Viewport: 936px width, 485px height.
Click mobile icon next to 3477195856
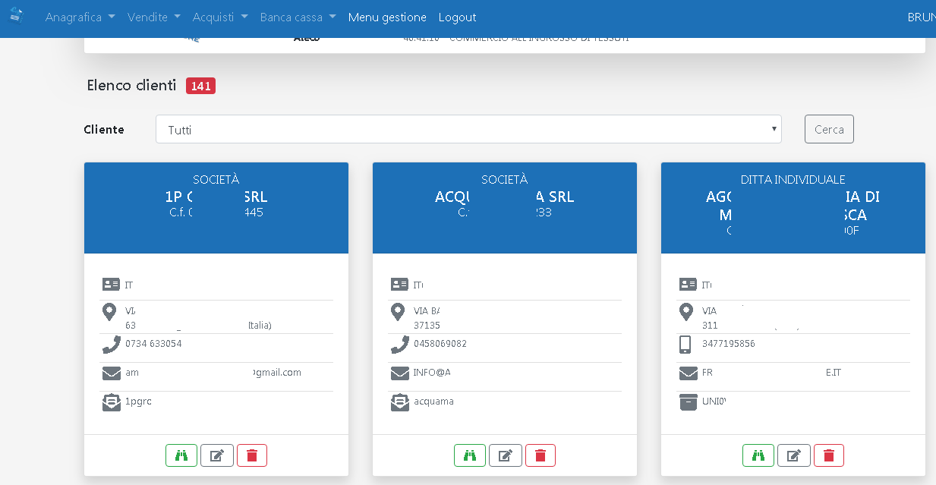coord(685,345)
